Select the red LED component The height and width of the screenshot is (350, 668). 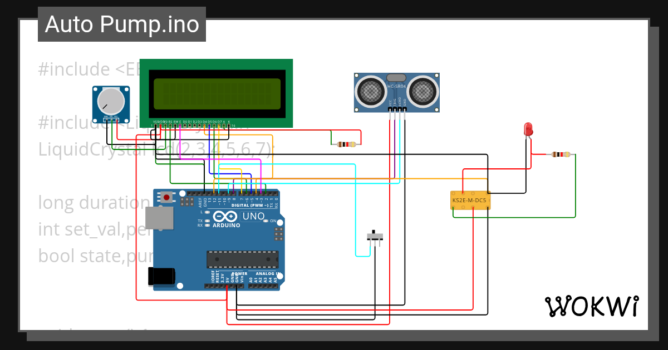528,129
